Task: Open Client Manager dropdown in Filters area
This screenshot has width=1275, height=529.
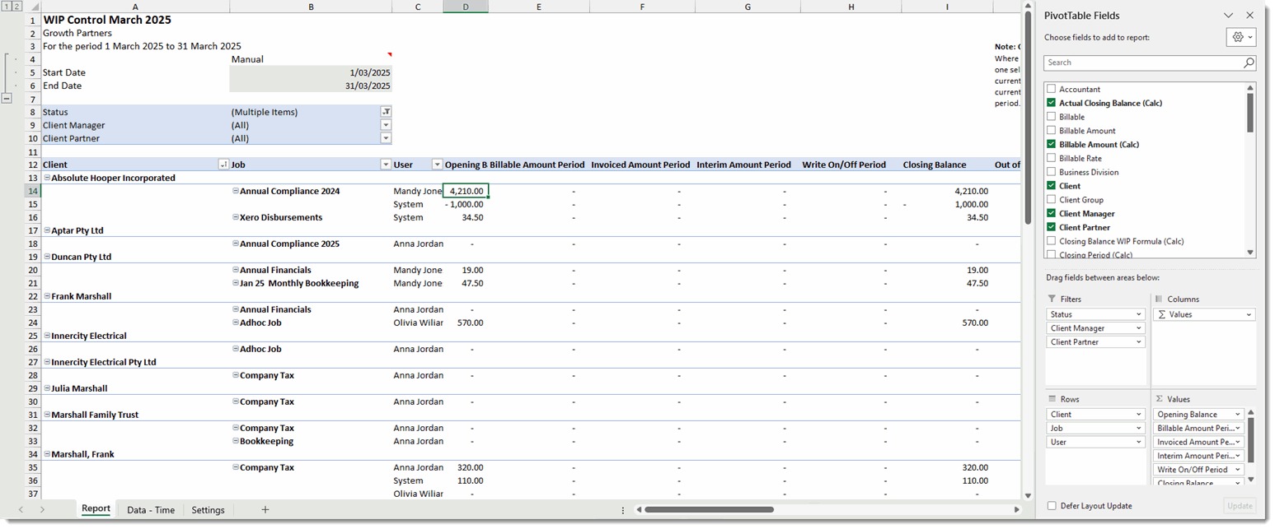Action: 1139,328
